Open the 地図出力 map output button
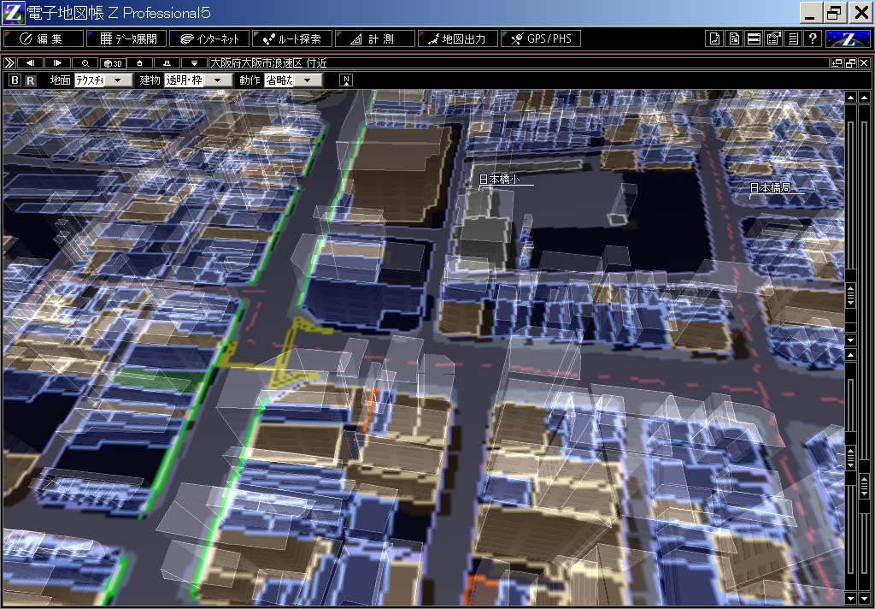This screenshot has height=609, width=875. [x=458, y=38]
